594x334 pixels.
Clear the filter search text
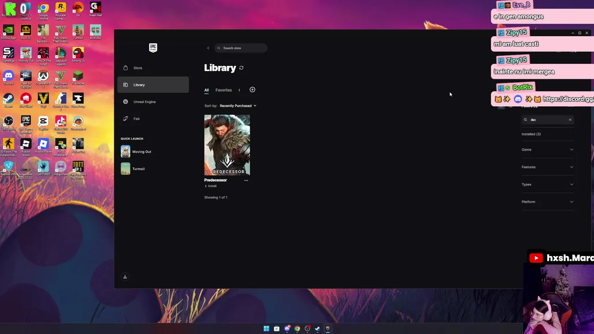click(570, 120)
